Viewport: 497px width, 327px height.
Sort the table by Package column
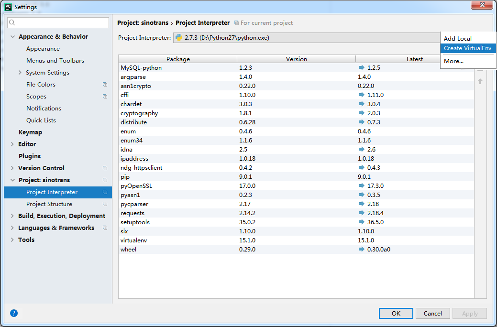coord(178,59)
